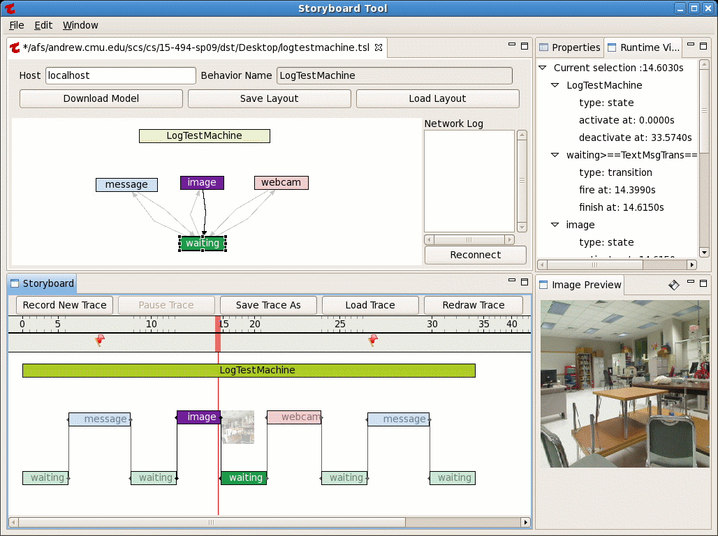Collapse the waiting>==TextMsgTrans transition node

[555, 155]
